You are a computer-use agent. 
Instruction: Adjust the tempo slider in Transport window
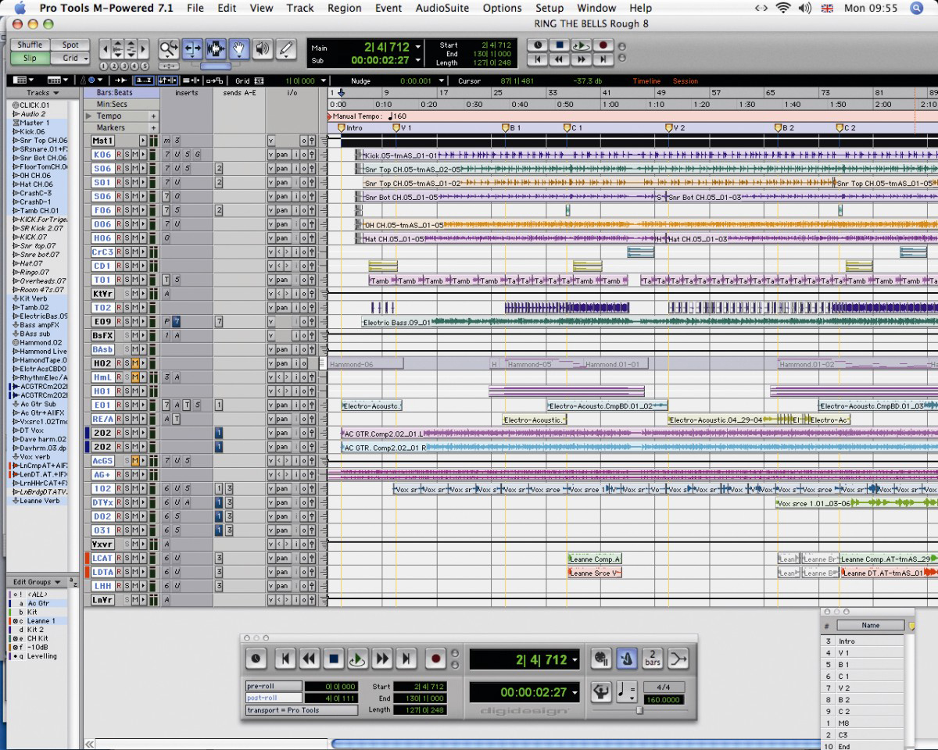(639, 709)
